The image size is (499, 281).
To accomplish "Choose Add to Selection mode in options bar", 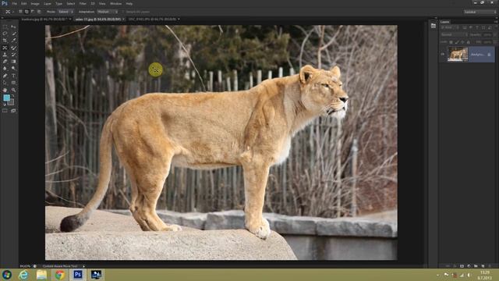I will click(27, 12).
